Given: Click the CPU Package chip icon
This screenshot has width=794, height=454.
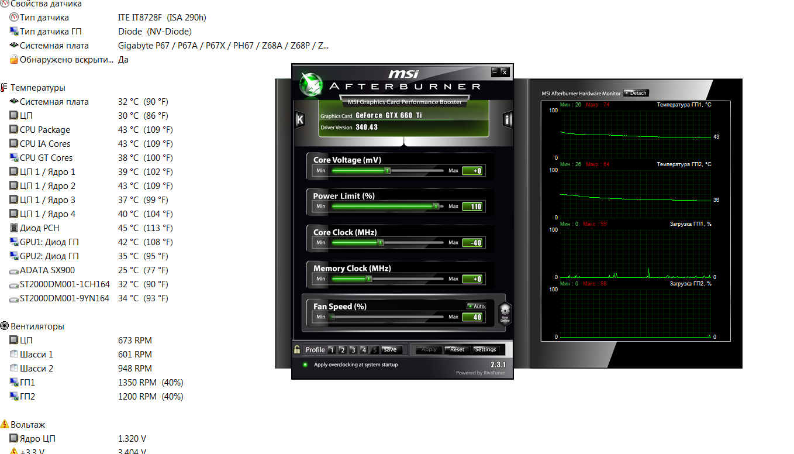Looking at the screenshot, I should point(14,130).
